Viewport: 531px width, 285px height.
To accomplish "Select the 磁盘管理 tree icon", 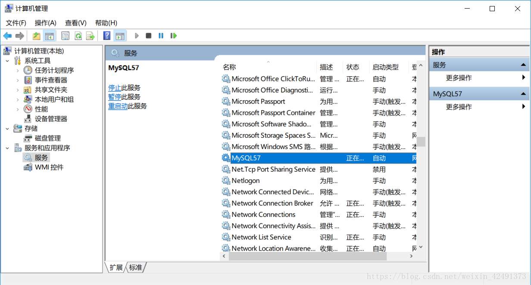I will tap(28, 138).
